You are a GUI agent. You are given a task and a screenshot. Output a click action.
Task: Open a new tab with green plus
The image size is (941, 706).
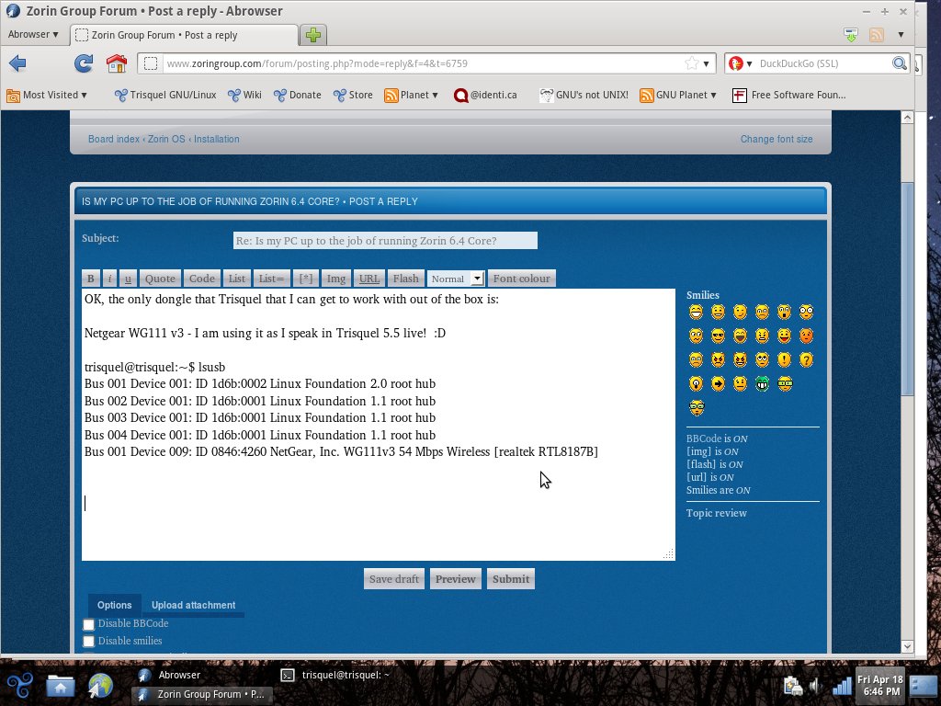pos(313,35)
